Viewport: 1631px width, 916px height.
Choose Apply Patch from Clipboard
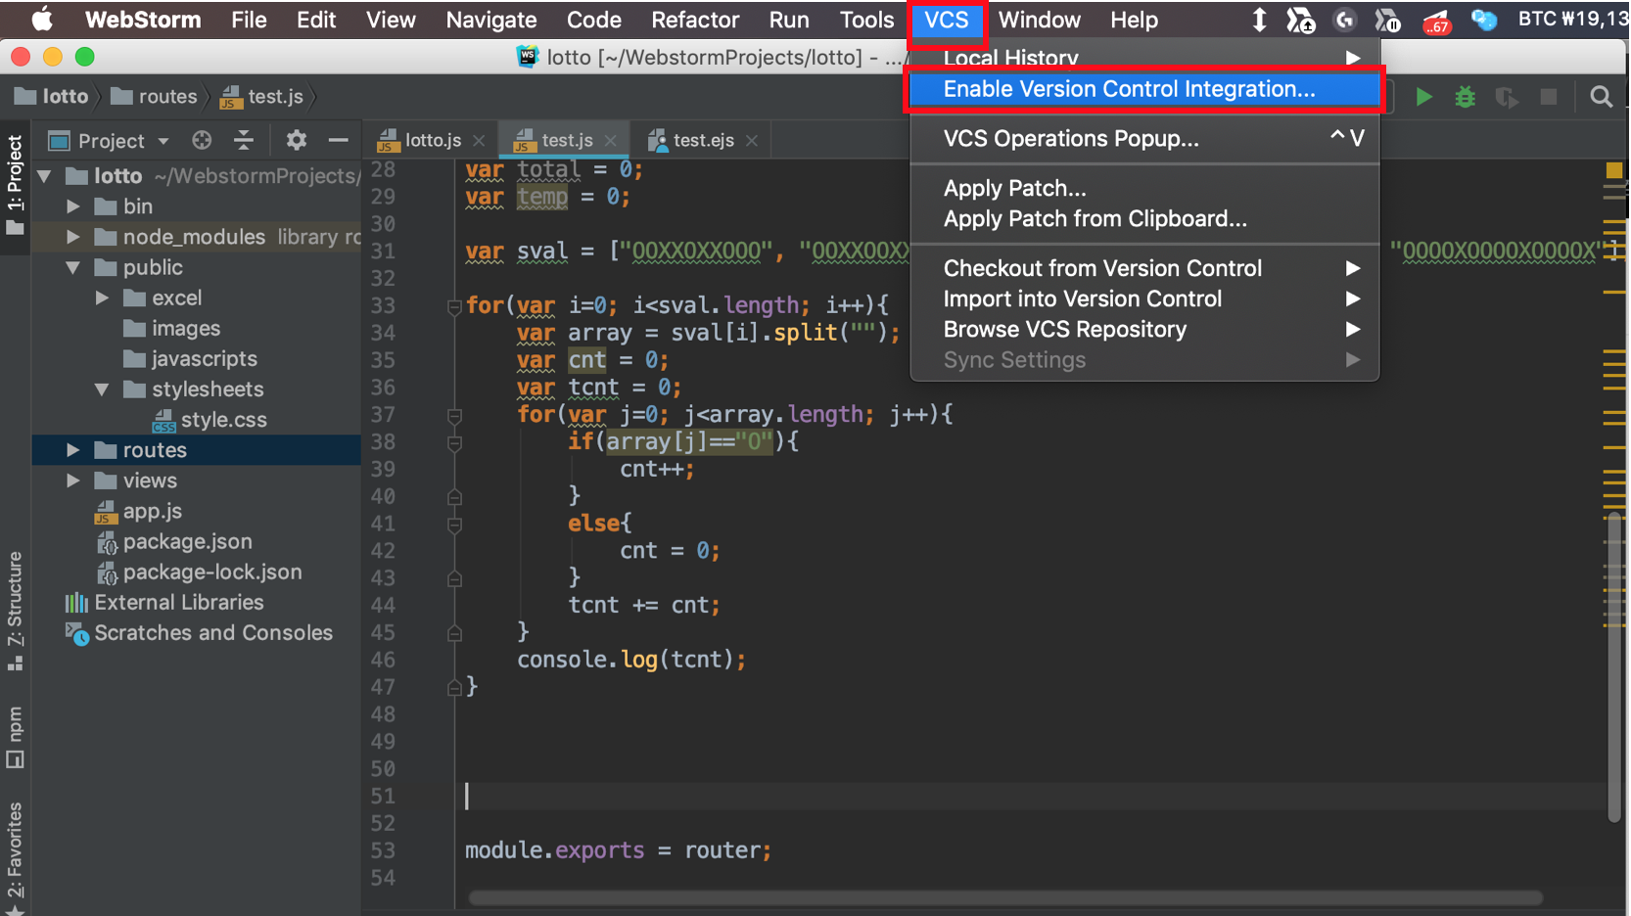point(1144,218)
